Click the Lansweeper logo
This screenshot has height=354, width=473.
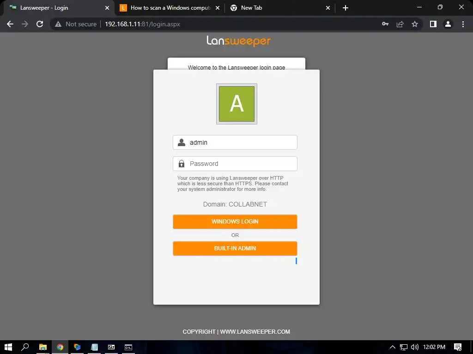tap(238, 41)
